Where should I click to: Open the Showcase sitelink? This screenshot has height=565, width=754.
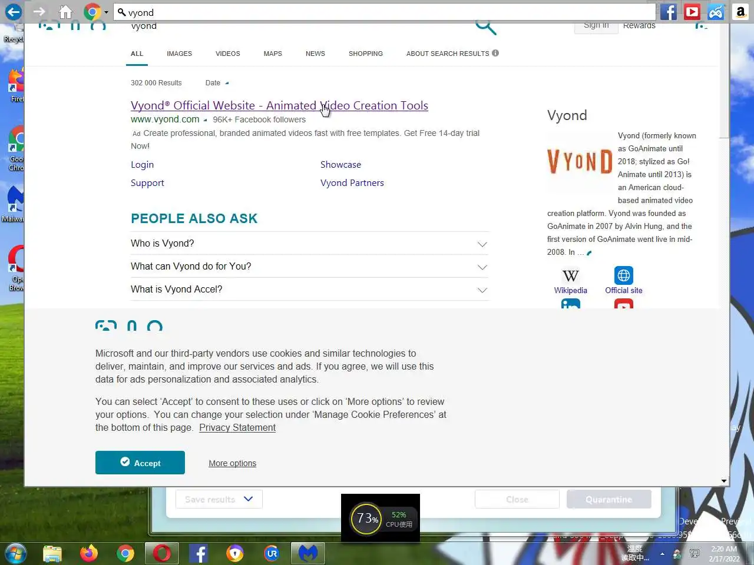point(340,165)
